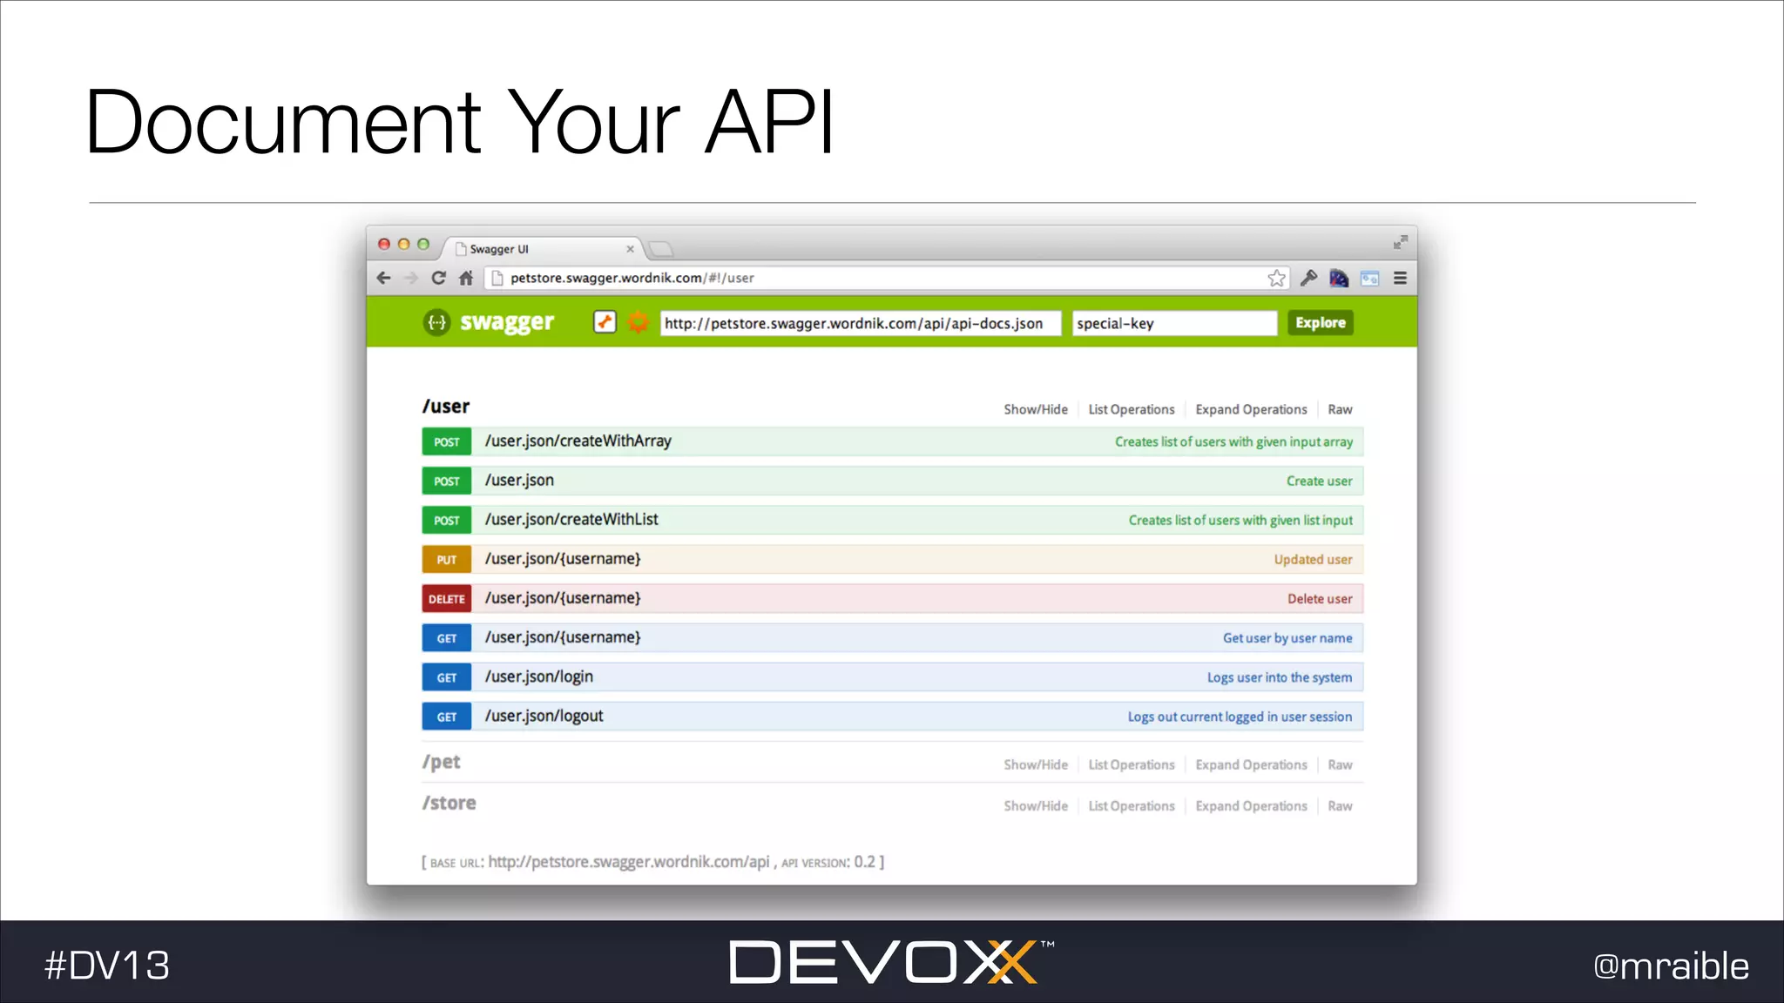Click the orange gear icon in Swagger header

(x=639, y=322)
